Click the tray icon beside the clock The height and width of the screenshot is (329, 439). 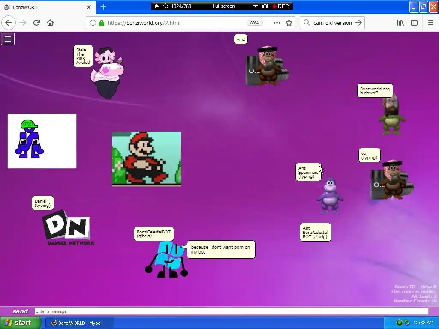(407, 323)
